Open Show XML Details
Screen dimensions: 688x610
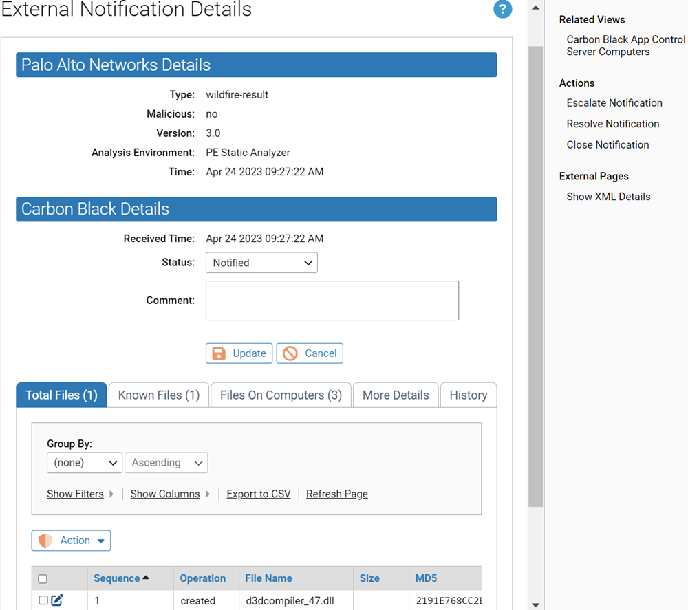click(608, 196)
